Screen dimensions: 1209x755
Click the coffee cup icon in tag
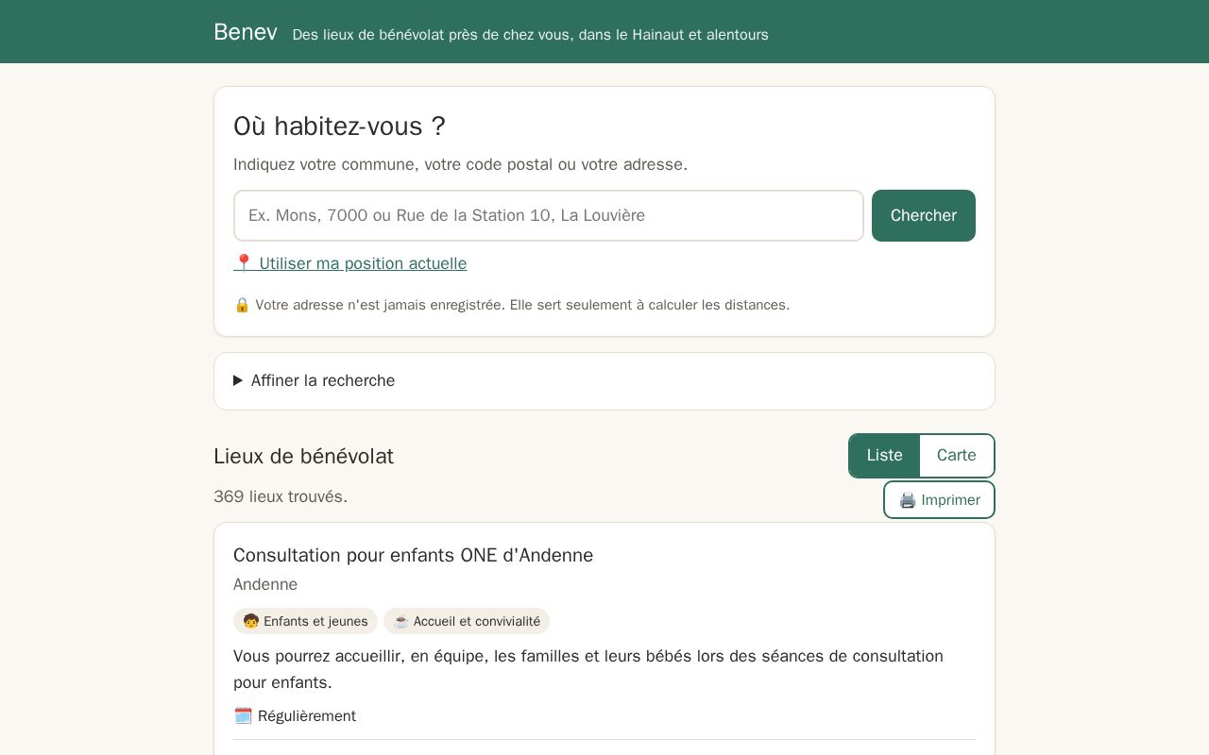[x=400, y=621]
